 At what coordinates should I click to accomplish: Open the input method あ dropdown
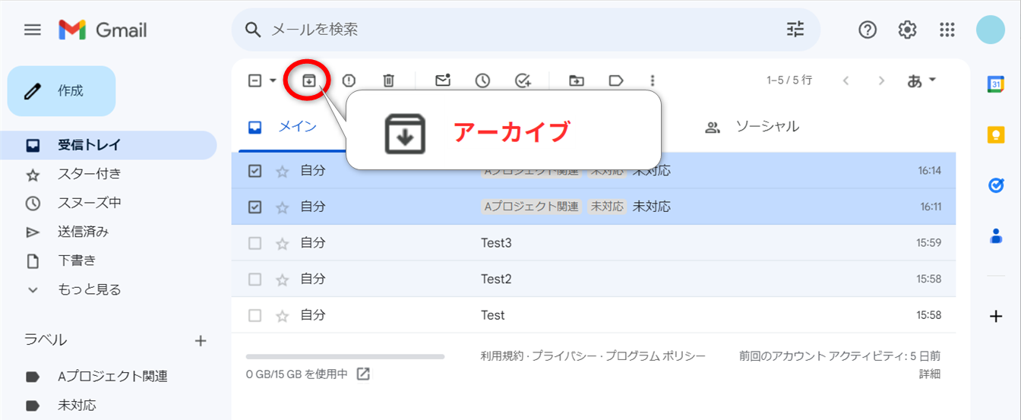coord(922,81)
